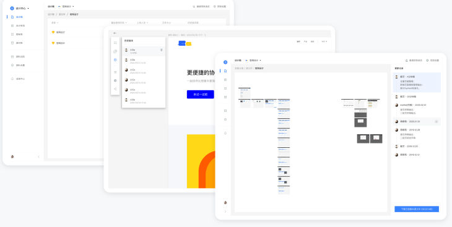The width and height of the screenshot is (452, 227).
Task: Open the comment icon in preview toolbar
Action: (115, 43)
